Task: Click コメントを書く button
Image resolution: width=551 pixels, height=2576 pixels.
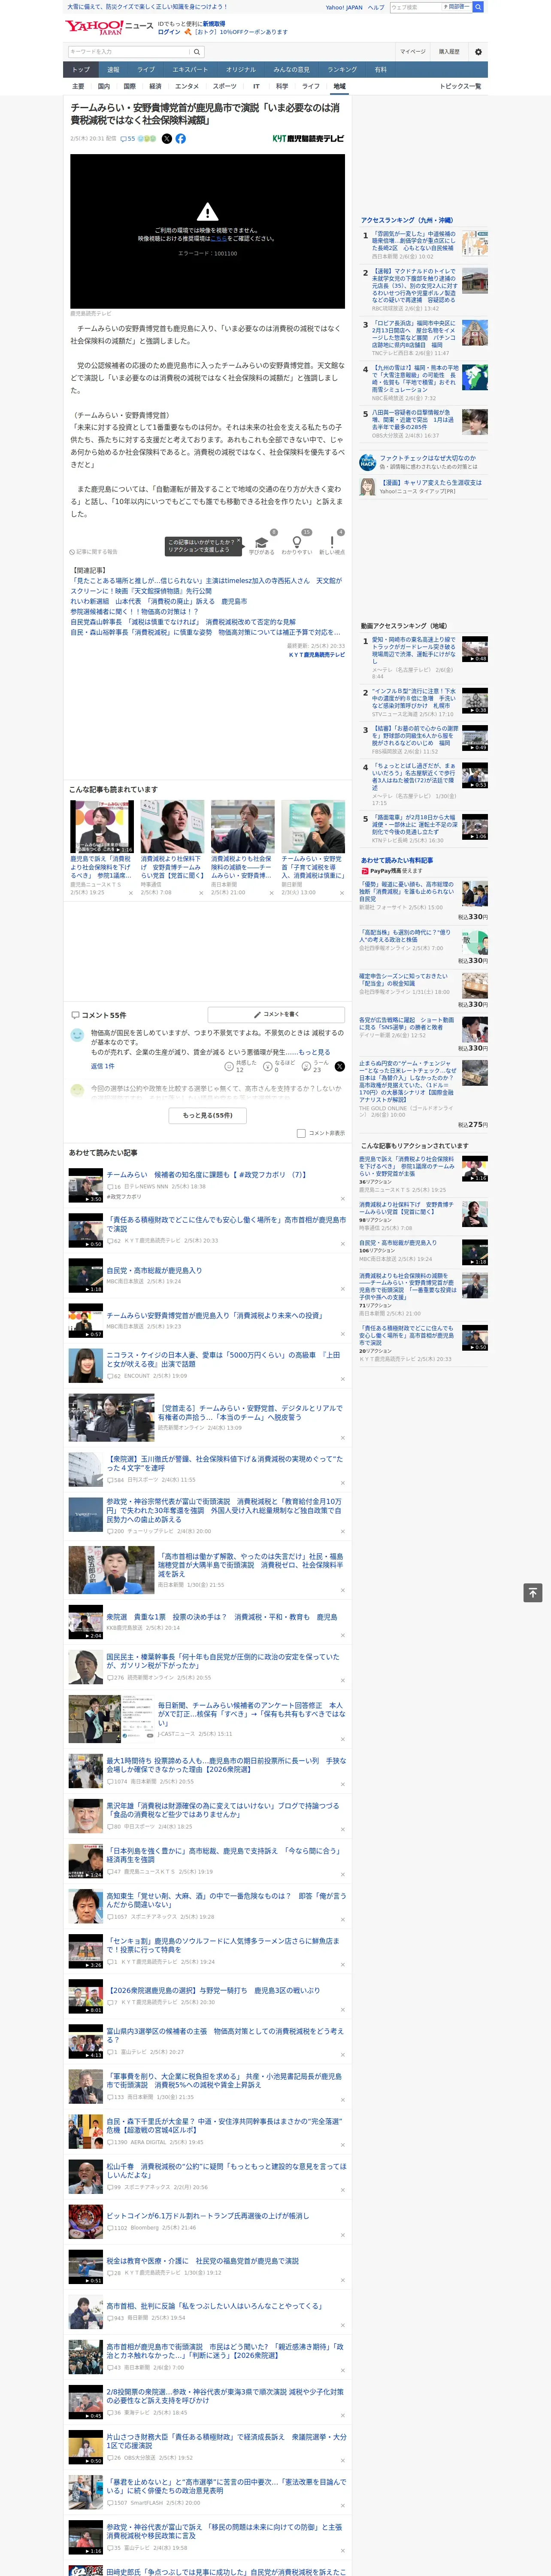Action: click(x=276, y=1014)
